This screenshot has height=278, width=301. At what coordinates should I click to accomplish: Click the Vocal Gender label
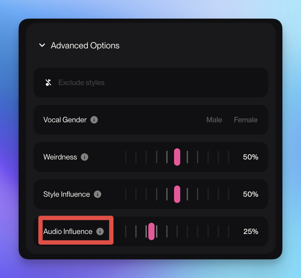65,120
